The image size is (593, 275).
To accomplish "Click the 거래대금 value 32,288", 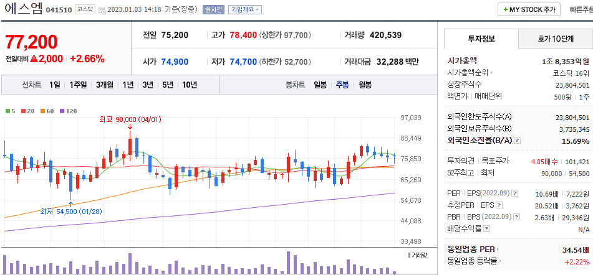I will (x=390, y=62).
